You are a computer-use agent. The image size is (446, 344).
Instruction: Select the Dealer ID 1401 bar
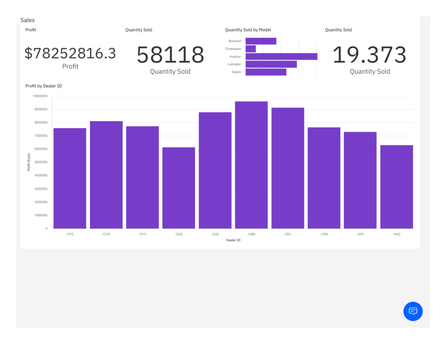(x=360, y=180)
